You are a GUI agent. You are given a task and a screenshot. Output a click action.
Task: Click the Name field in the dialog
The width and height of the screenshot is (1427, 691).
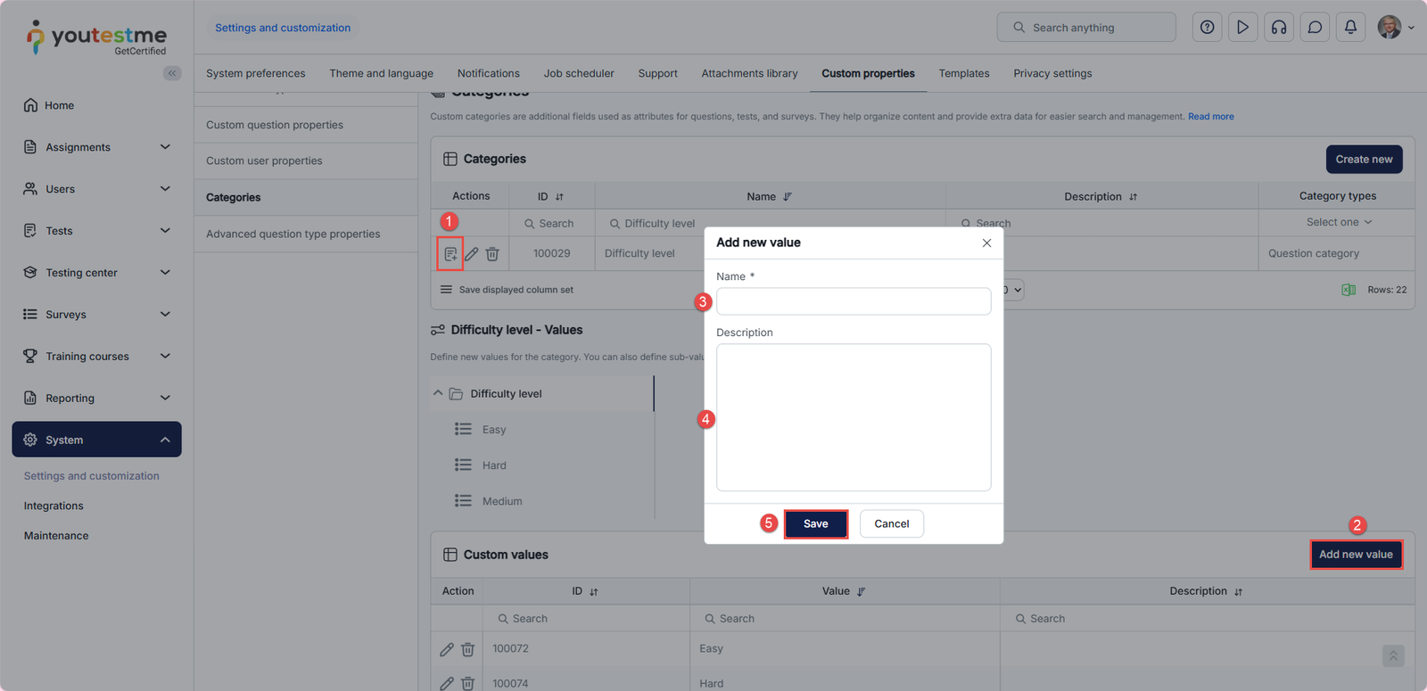point(854,301)
